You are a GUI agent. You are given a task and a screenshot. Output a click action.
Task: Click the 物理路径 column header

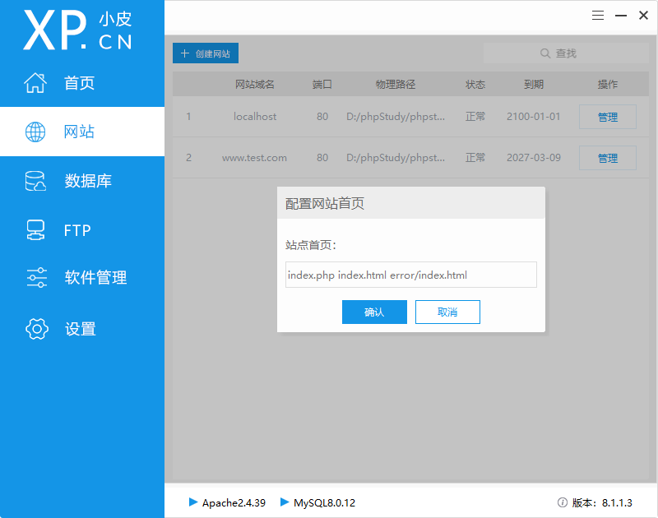click(x=396, y=85)
